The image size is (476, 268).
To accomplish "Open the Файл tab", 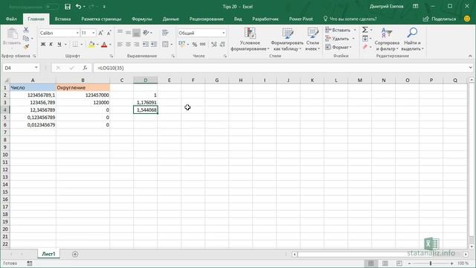I will point(11,19).
